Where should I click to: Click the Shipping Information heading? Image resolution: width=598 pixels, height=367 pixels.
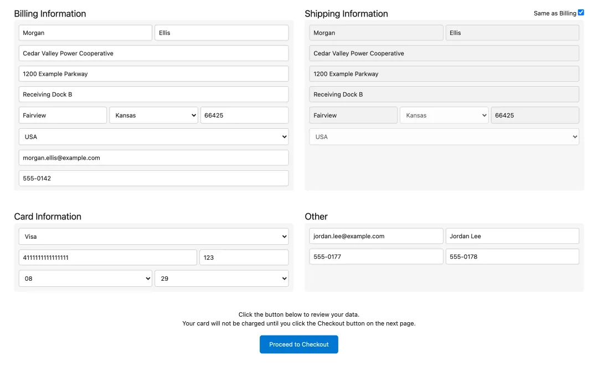[346, 14]
